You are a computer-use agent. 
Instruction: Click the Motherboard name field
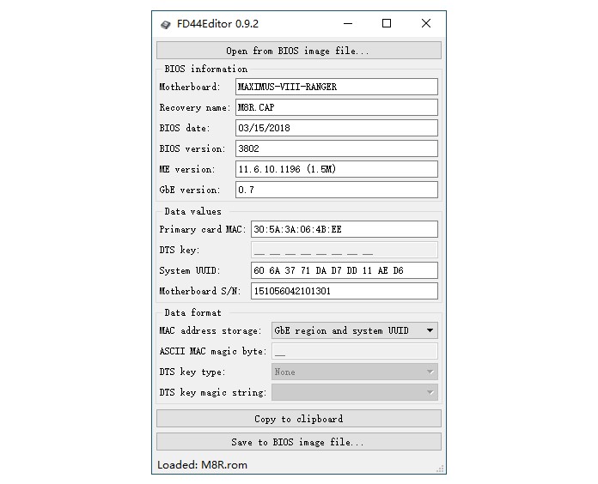tap(336, 87)
